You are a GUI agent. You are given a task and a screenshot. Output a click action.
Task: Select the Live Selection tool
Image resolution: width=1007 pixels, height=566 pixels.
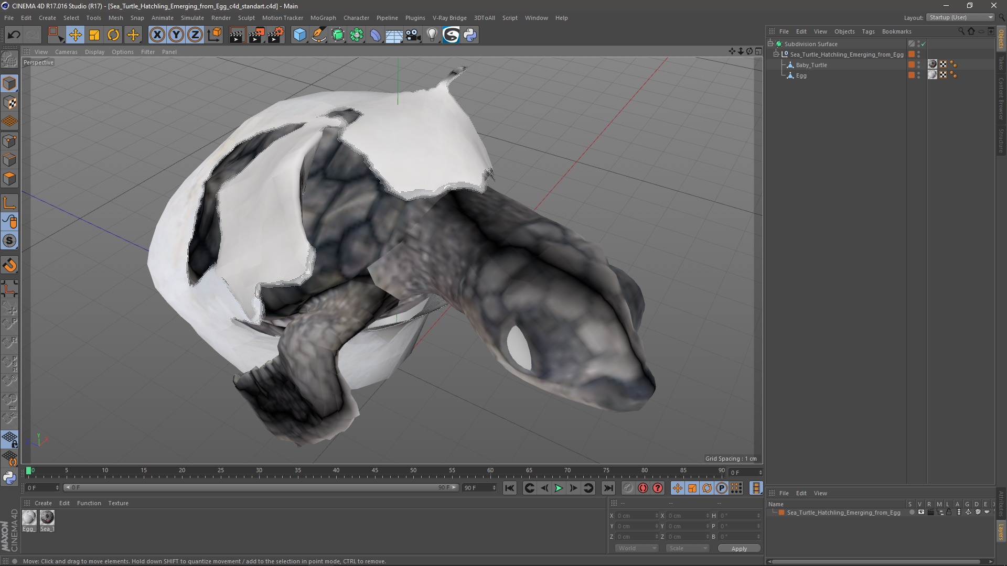coord(56,35)
